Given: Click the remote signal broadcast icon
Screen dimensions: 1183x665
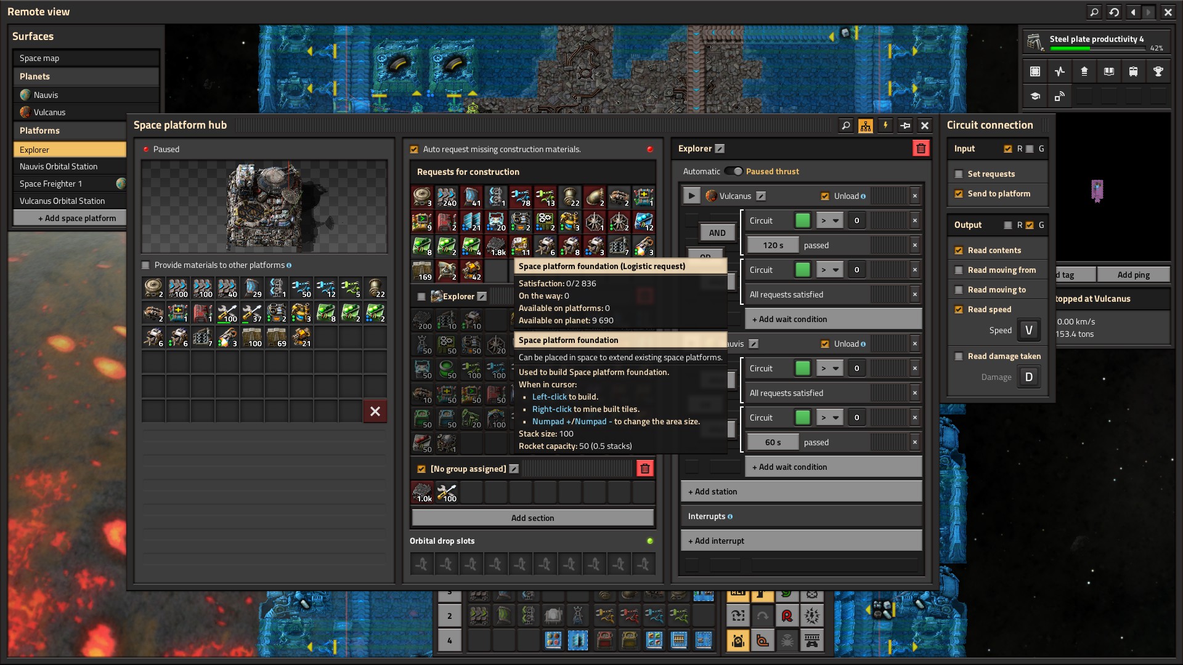Looking at the screenshot, I should (x=1060, y=96).
